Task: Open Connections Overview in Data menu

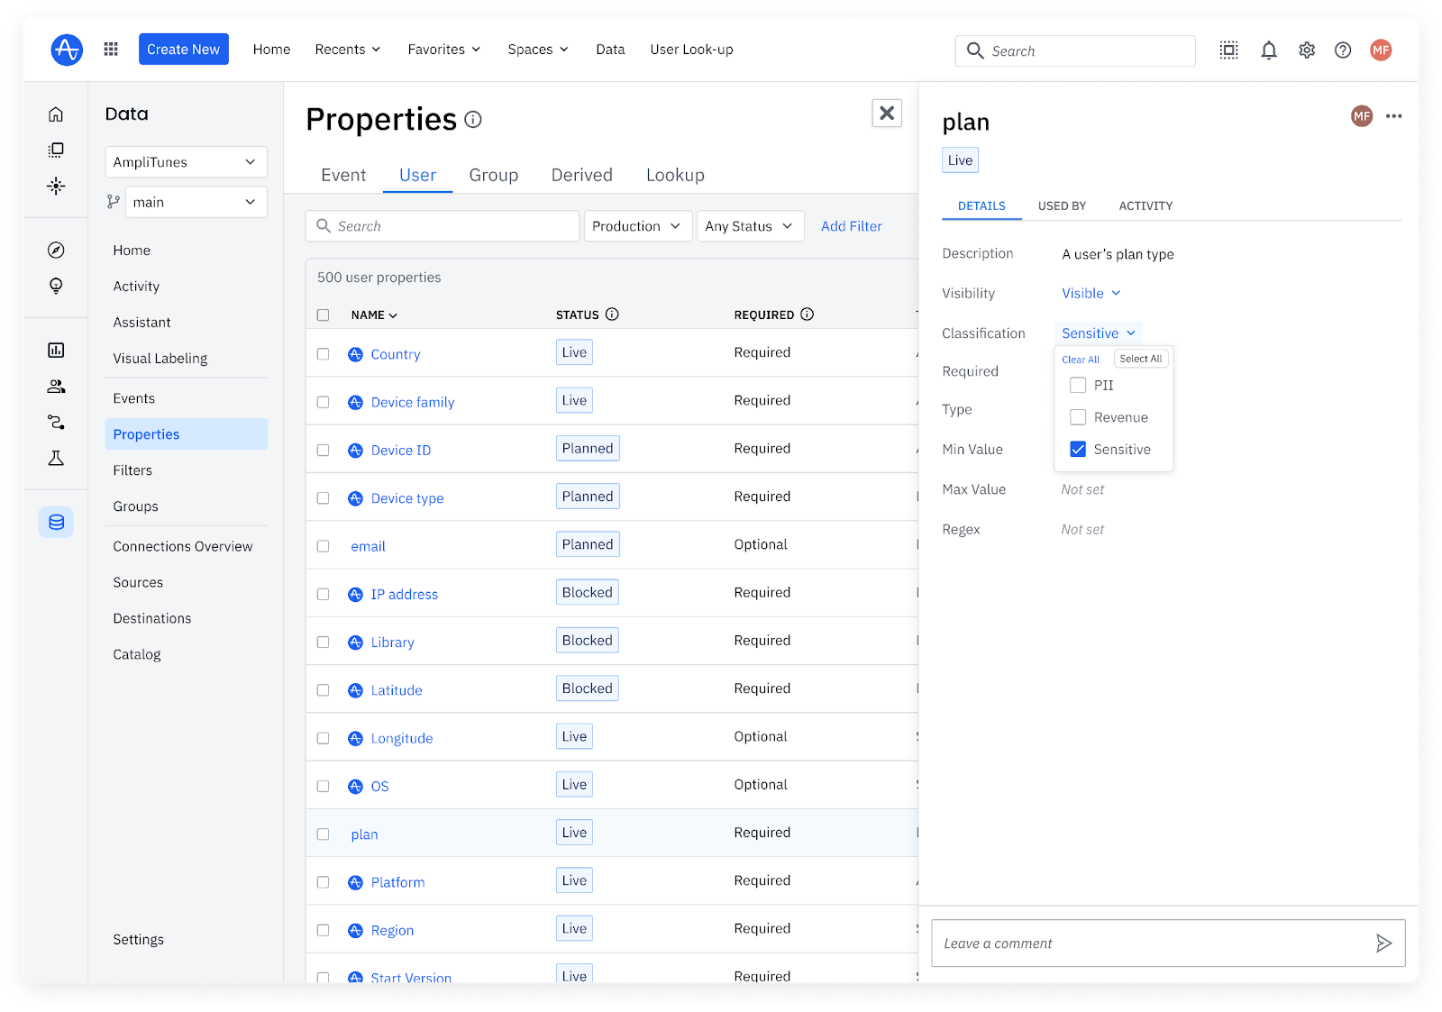Action: click(183, 546)
